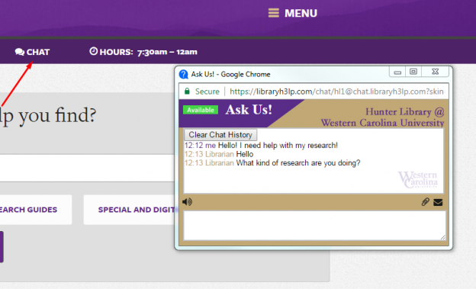Click the main library search field
This screenshot has height=289, width=476.
(x=87, y=169)
